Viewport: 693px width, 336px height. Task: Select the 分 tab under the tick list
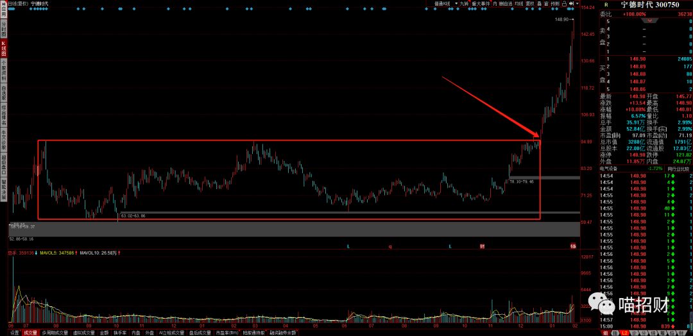coord(644,333)
